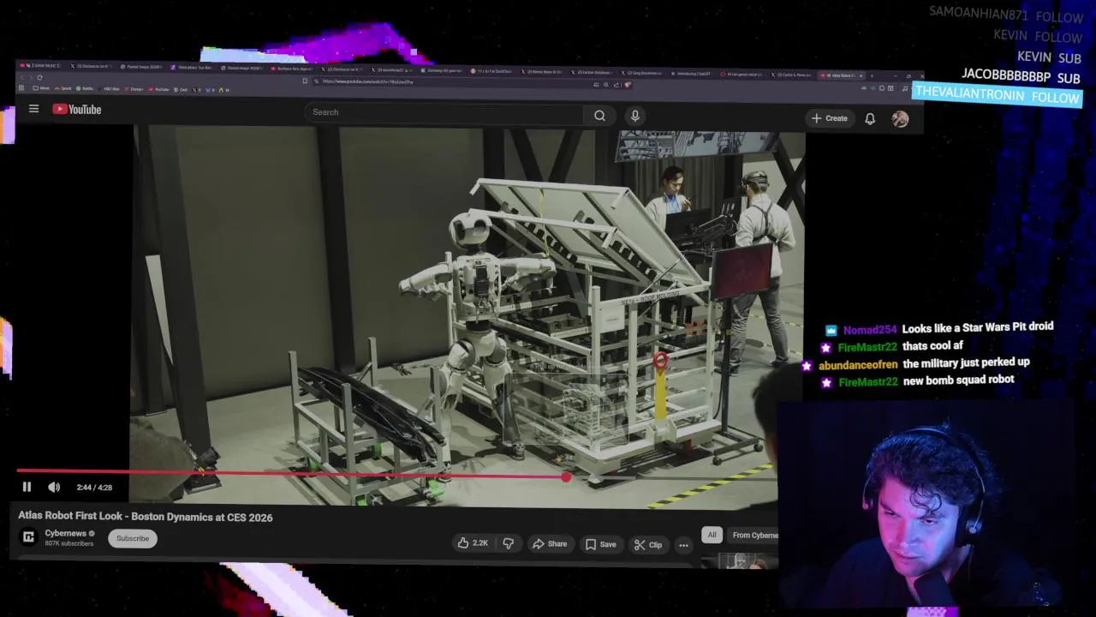Dislike the video with thumbs down
This screenshot has height=617, width=1096.
(x=508, y=543)
